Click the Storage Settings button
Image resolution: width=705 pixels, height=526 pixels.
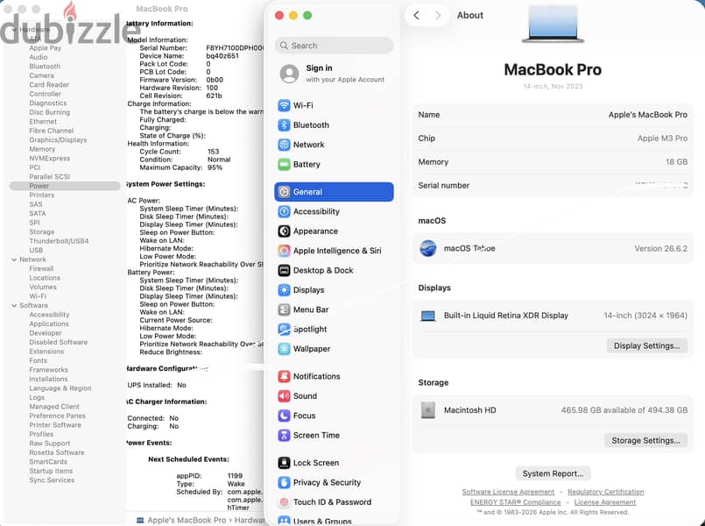(x=645, y=440)
